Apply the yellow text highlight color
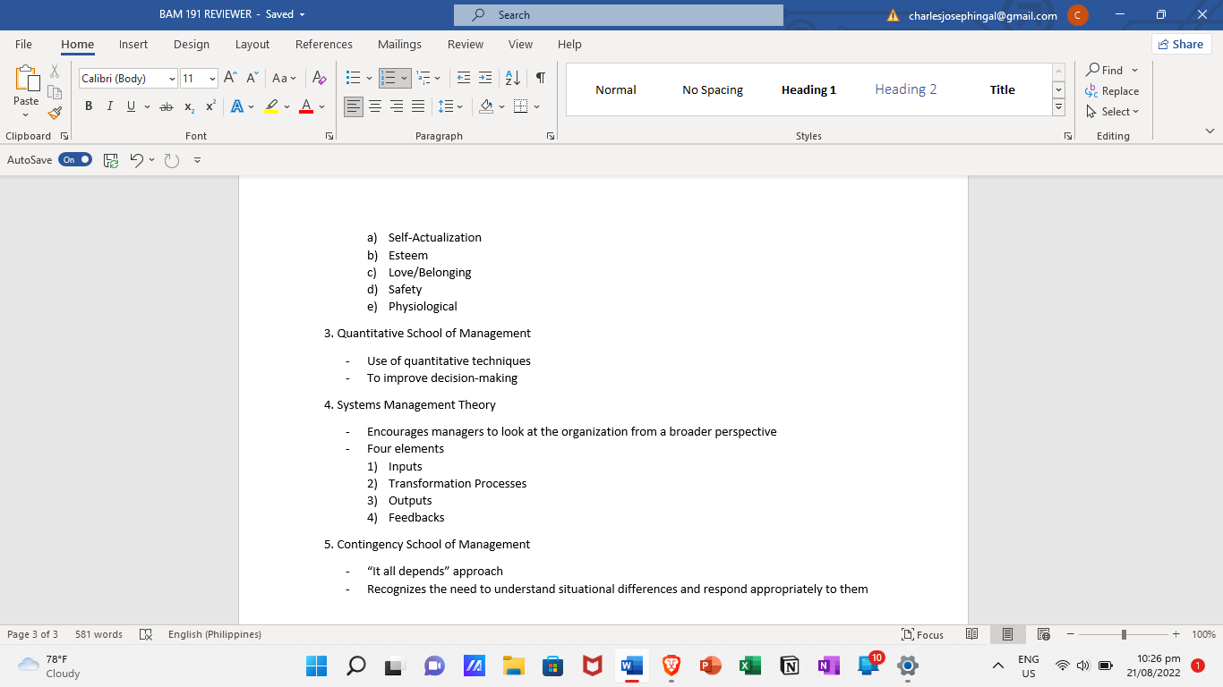This screenshot has width=1223, height=687. [271, 106]
